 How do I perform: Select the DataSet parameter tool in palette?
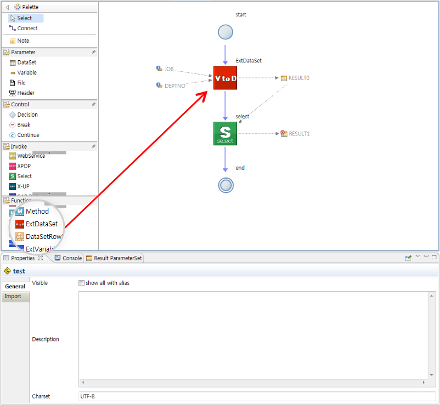pyautogui.click(x=26, y=62)
